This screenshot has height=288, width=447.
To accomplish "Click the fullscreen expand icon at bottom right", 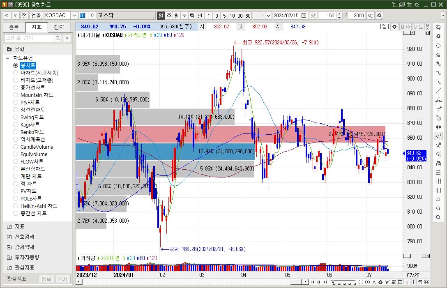I will coord(426,282).
